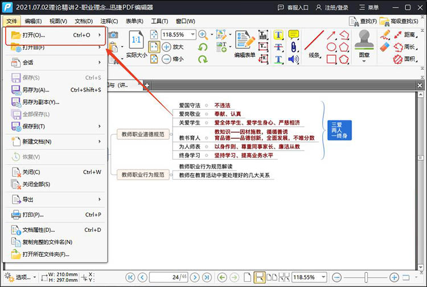The height and width of the screenshot is (287, 427).
Task: Expand the 导出 submenu
Action: [x=55, y=199]
